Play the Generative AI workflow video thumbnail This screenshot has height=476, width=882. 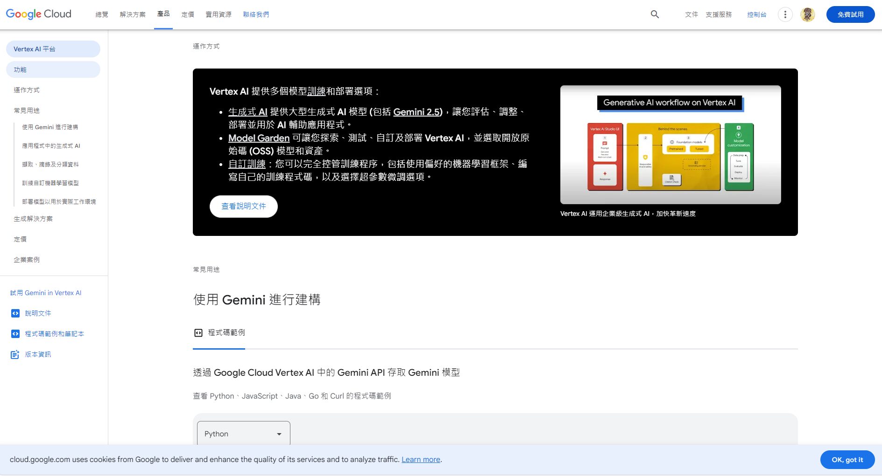point(670,145)
